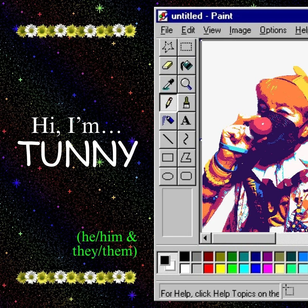Open the Options menu
This screenshot has height=308, width=308.
click(273, 30)
